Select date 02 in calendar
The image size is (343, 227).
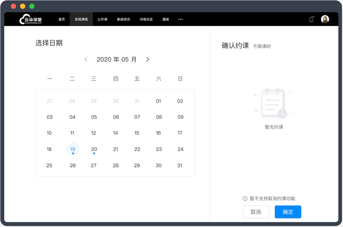180,101
